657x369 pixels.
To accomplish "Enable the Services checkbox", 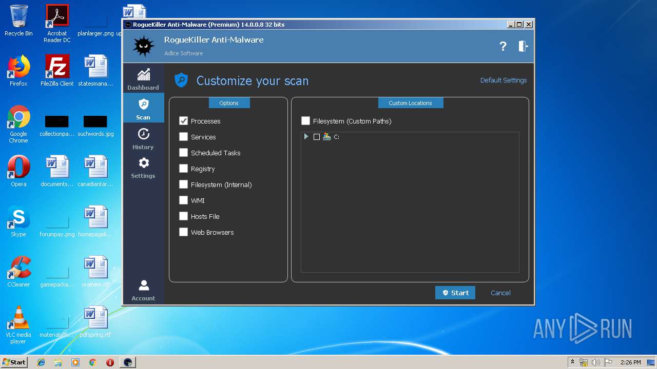I will pos(183,137).
